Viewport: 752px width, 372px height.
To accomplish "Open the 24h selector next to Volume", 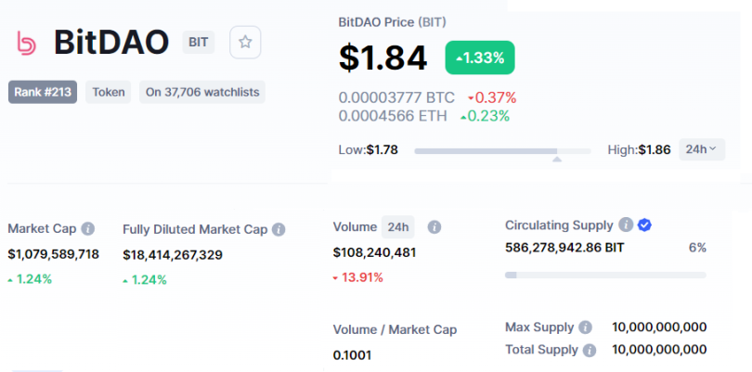I will coord(397,227).
